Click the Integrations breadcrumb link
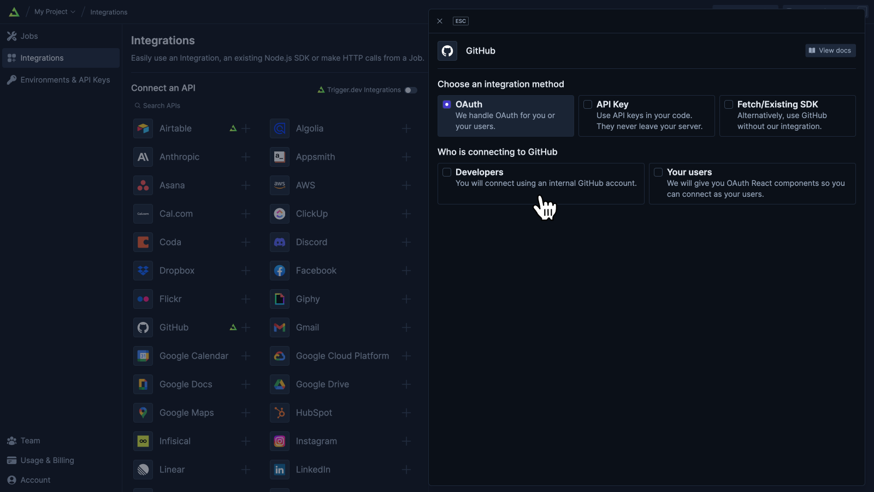 [x=109, y=12]
